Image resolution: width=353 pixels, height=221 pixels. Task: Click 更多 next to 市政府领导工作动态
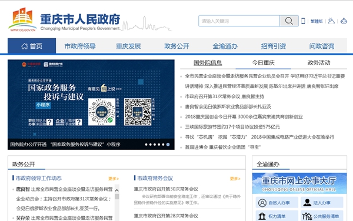pyautogui.click(x=114, y=179)
